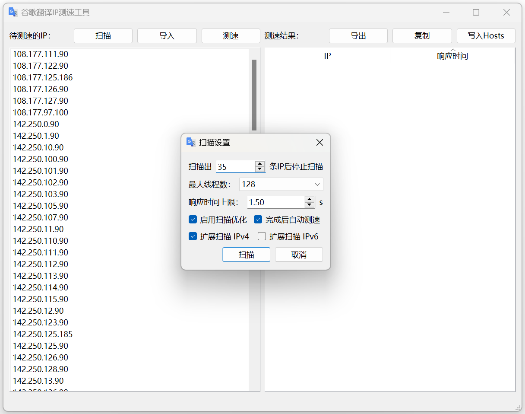Screen dimensions: 525x414
Task: Select IP 142.250.102.90 in the list
Action: 41,182
